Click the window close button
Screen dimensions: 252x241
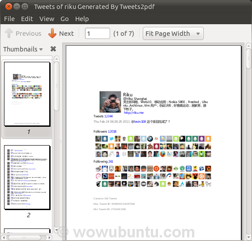click(x=9, y=7)
